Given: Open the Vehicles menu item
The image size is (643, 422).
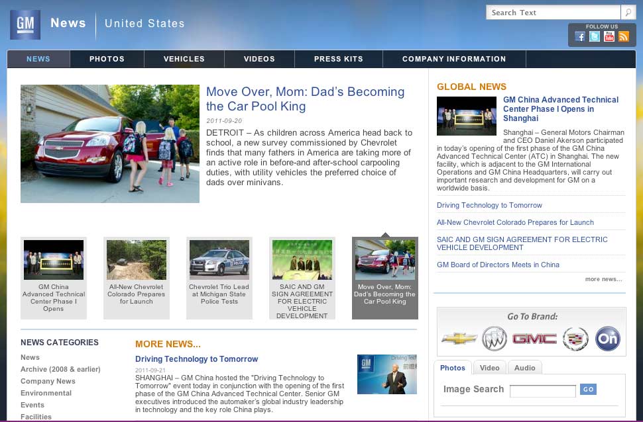Looking at the screenshot, I should (x=184, y=59).
